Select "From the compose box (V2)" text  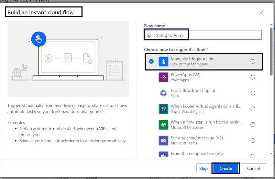point(197,153)
